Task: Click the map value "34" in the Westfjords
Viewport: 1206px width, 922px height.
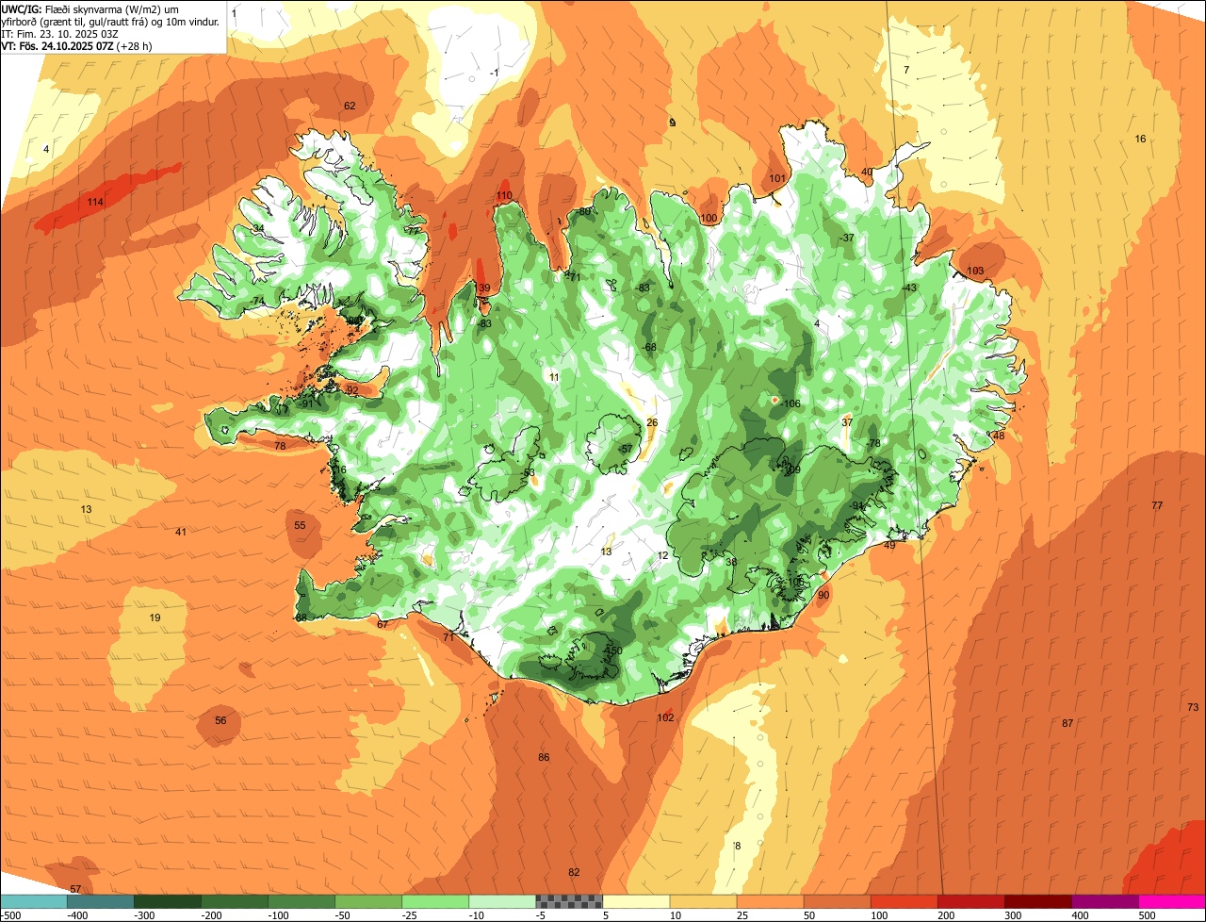Action: 258,229
